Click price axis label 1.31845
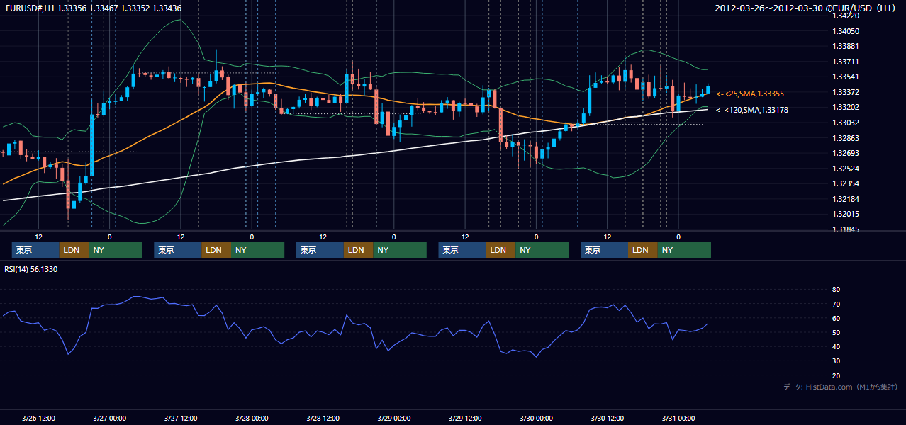 [x=846, y=229]
